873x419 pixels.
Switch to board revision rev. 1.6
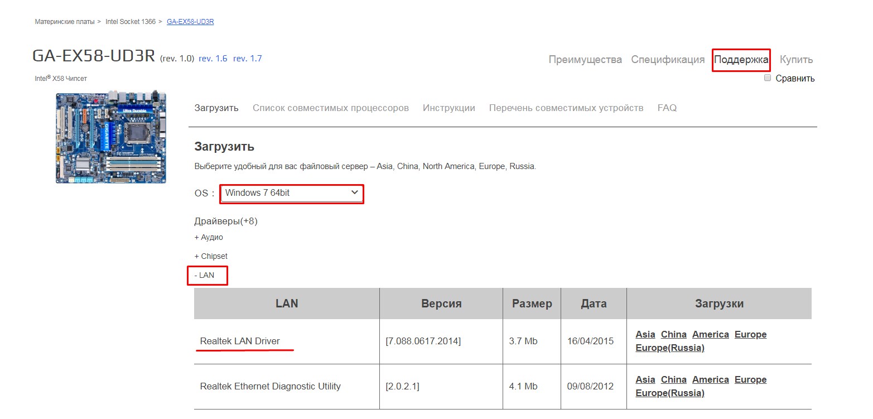[213, 58]
